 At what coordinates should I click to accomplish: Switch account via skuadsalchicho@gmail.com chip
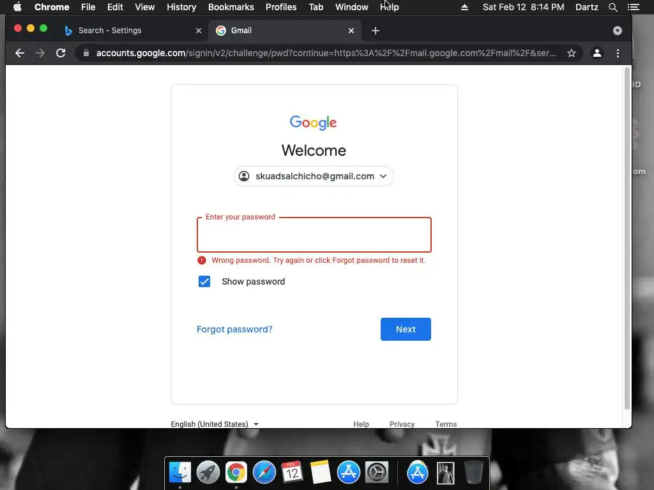coord(314,176)
